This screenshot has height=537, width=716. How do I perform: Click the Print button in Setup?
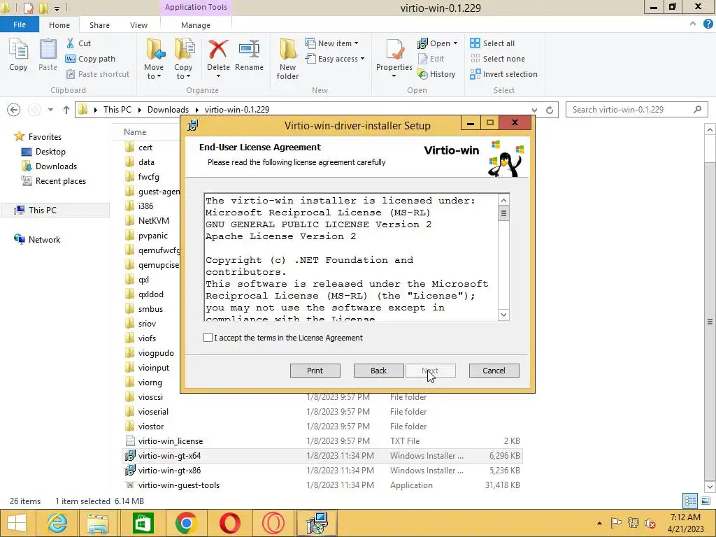[315, 371]
